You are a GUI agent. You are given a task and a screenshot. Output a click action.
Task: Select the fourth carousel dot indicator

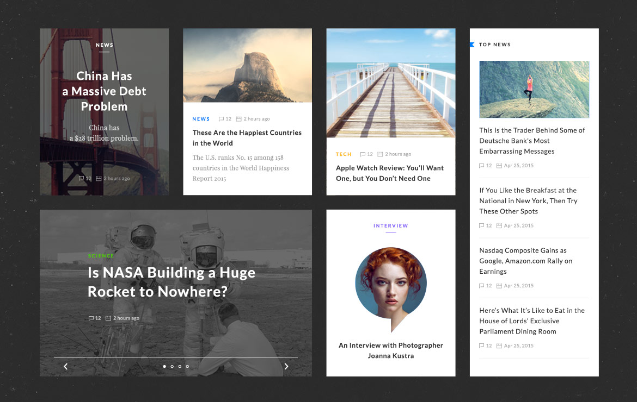187,366
